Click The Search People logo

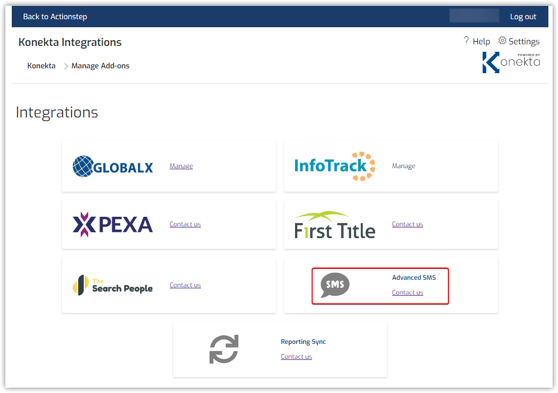(x=113, y=285)
